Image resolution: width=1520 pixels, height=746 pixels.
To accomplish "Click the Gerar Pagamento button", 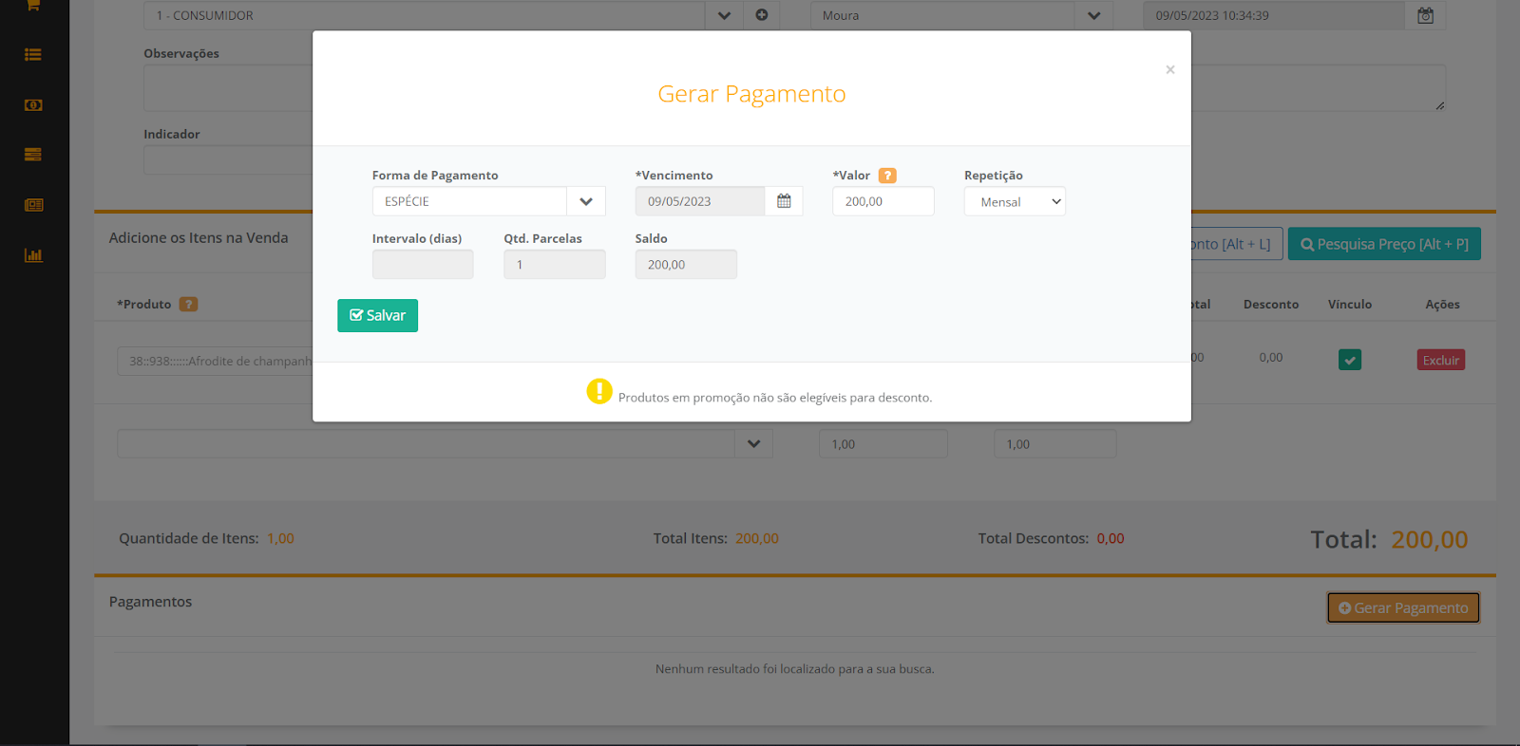I will point(1402,607).
